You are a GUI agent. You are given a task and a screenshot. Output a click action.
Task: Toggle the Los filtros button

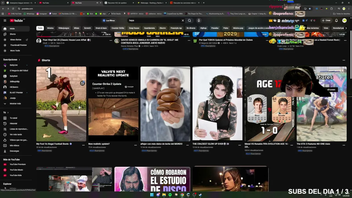(x=109, y=20)
